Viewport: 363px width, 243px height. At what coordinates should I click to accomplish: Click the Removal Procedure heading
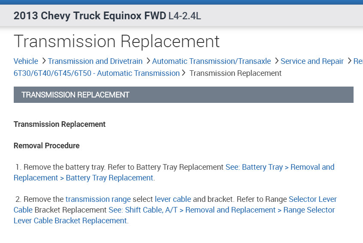[46, 146]
